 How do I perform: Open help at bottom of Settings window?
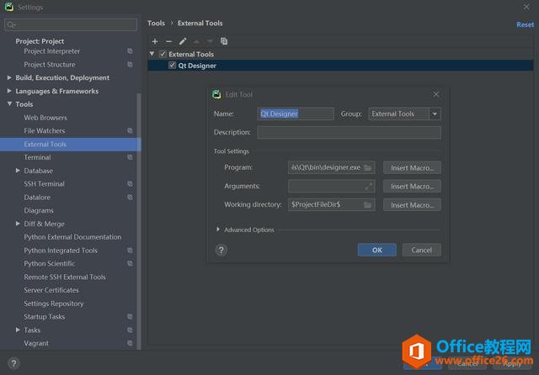[13, 363]
